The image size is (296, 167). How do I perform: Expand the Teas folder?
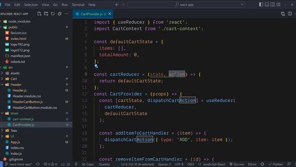(x=13, y=130)
